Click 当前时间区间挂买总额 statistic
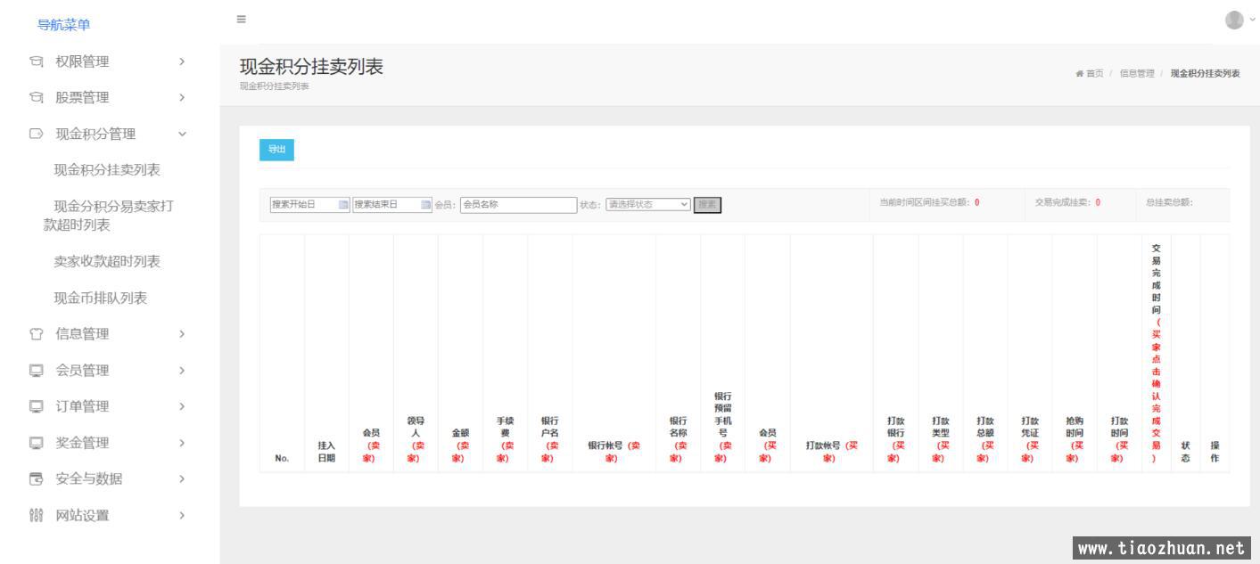Image resolution: width=1260 pixels, height=564 pixels. [x=928, y=202]
